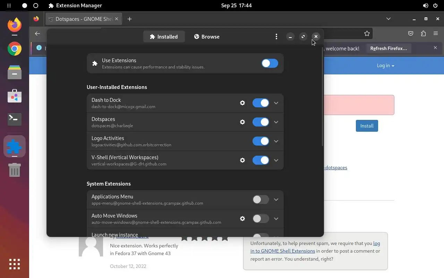Expand V-Shell extension details
444x278 pixels.
pyautogui.click(x=276, y=160)
